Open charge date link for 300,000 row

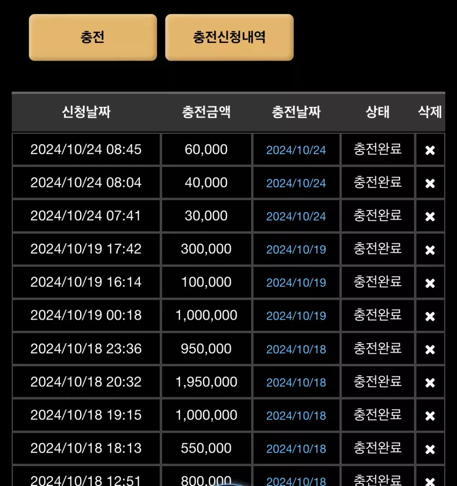296,250
